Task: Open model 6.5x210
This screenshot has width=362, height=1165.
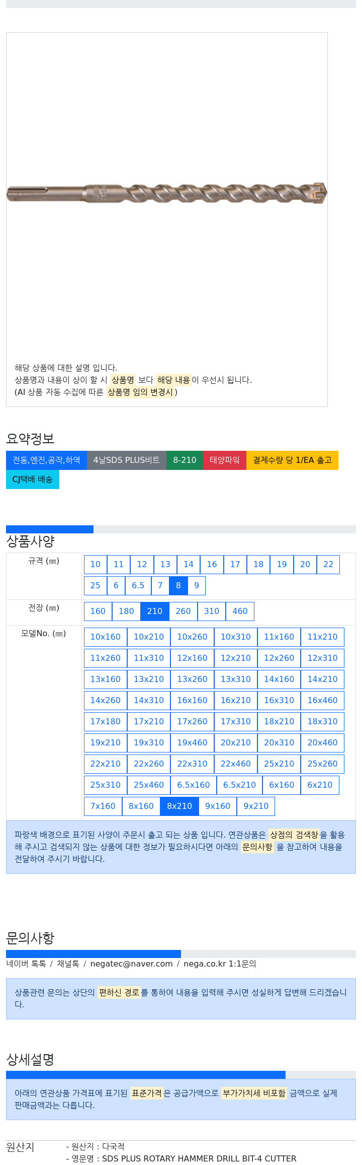Action: (239, 785)
